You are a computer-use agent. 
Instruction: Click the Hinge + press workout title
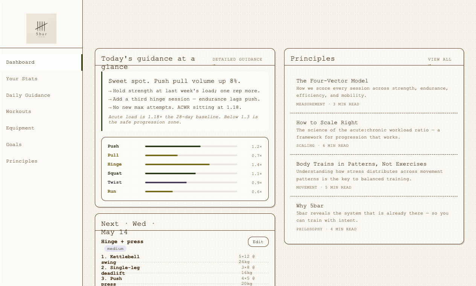point(122,242)
